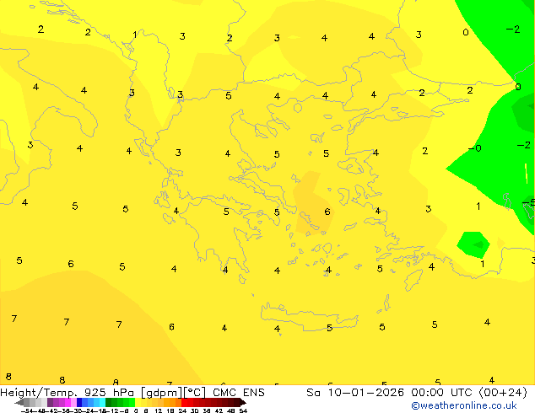Viewport: 535px width, 413px height.
Task: Click the gray left arrow end of legend
Action: pyautogui.click(x=19, y=403)
